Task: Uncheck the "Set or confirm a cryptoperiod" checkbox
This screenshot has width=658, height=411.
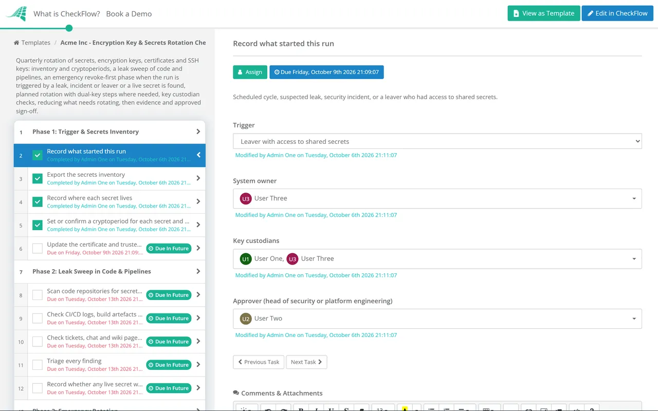Action: [x=38, y=225]
